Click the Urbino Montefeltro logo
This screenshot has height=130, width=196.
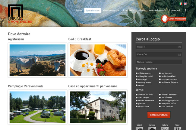pyautogui.click(x=20, y=14)
